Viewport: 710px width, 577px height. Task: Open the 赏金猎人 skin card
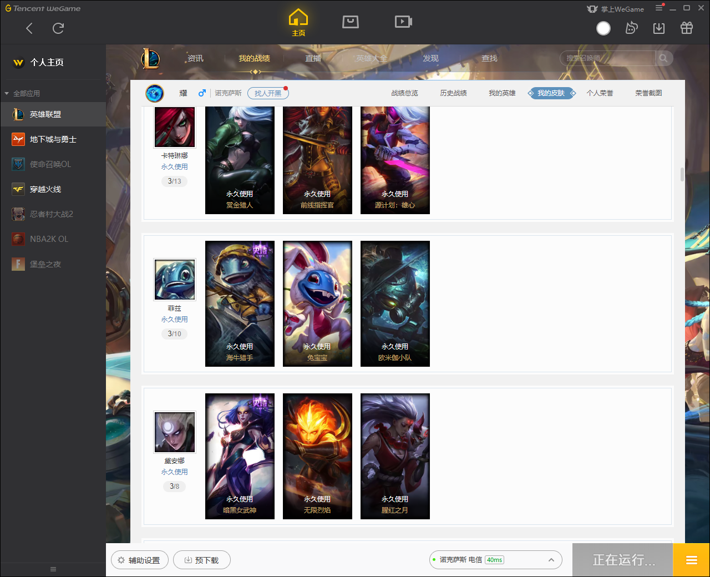pos(240,160)
